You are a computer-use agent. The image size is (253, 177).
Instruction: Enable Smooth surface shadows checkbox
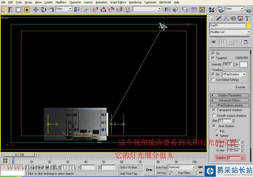point(214,115)
